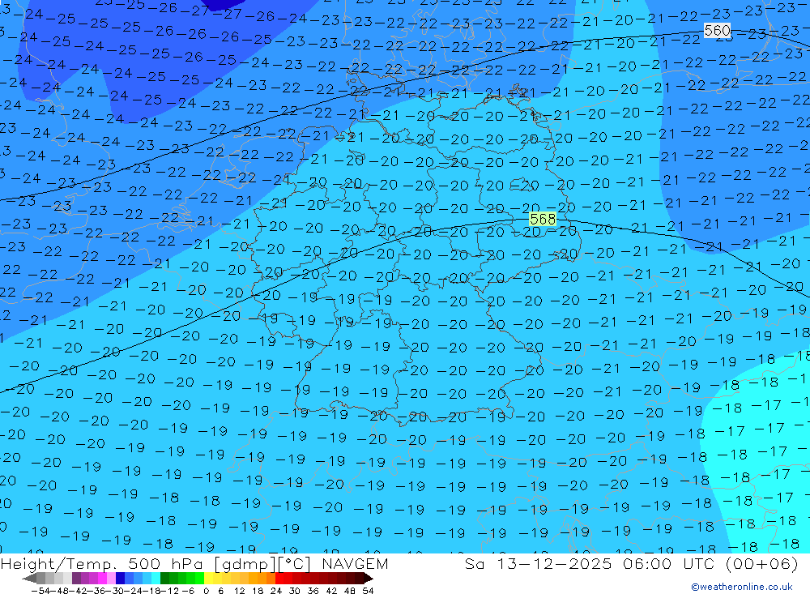The height and width of the screenshot is (594, 810).
Task: Click the legend label 24 under red
Action: [x=276, y=591]
